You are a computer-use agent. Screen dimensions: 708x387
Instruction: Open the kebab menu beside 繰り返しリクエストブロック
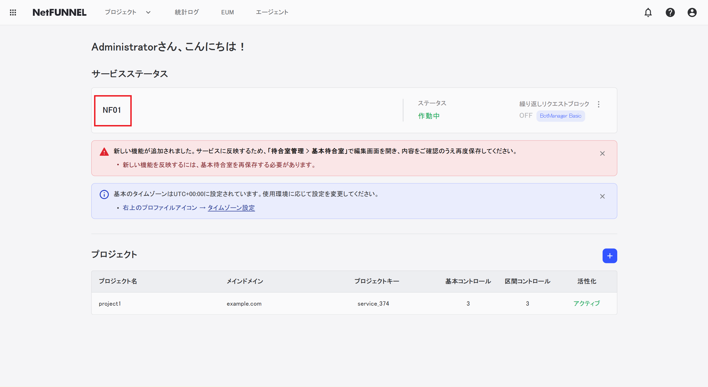pos(599,104)
